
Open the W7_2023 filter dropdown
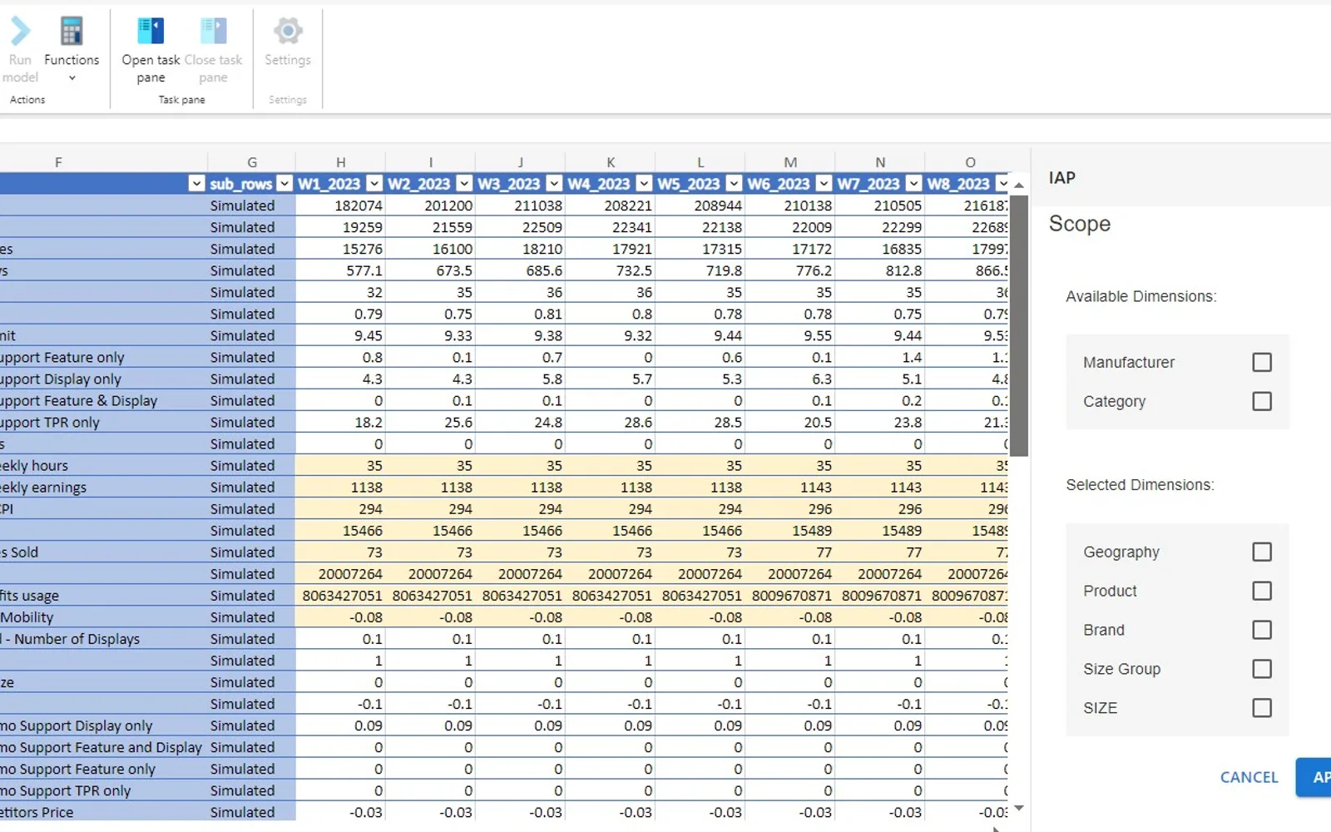pos(913,184)
